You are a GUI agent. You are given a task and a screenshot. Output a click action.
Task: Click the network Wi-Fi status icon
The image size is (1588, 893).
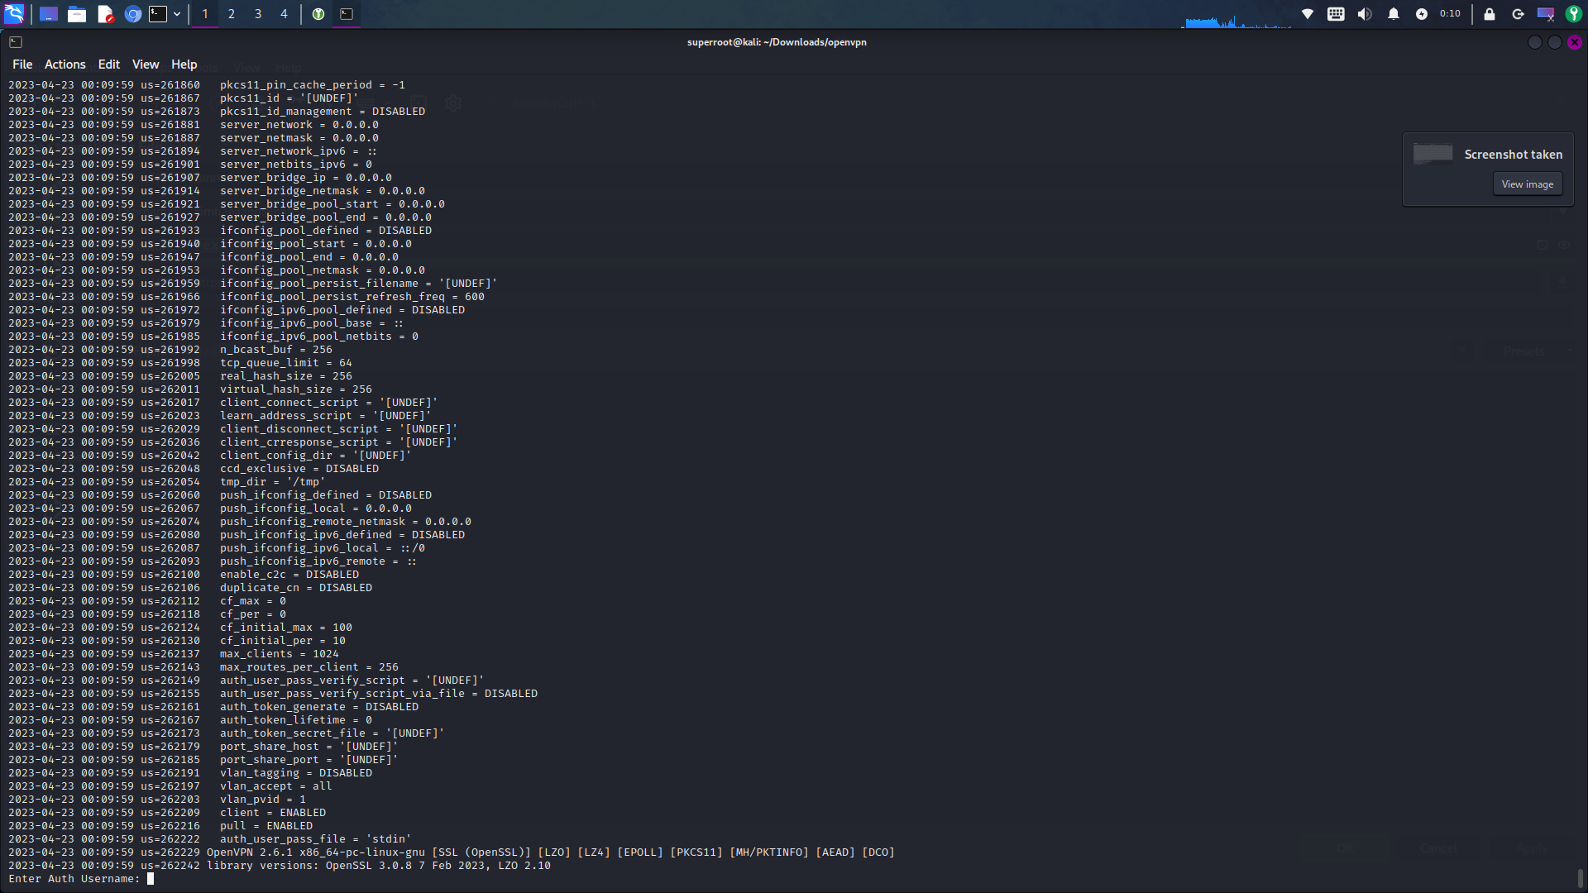coord(1308,14)
